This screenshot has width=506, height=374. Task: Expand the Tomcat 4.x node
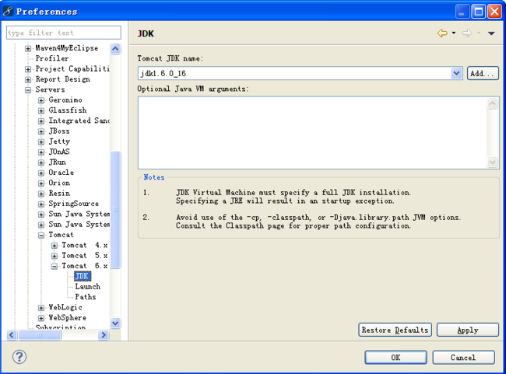pyautogui.click(x=54, y=246)
